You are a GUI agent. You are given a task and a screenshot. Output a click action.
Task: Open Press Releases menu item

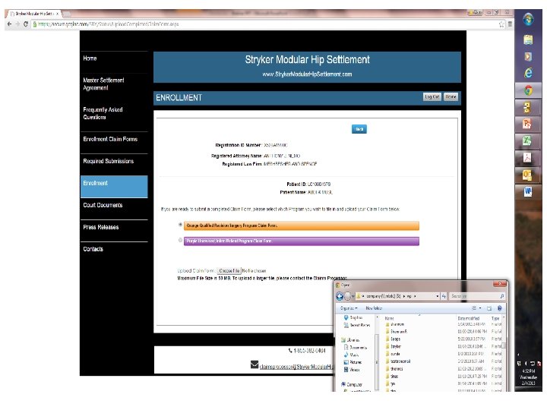pos(101,227)
